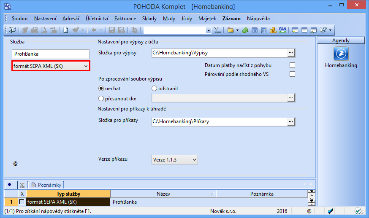Click the gold coins toolbar icon
369x218 pixels.
273,30
